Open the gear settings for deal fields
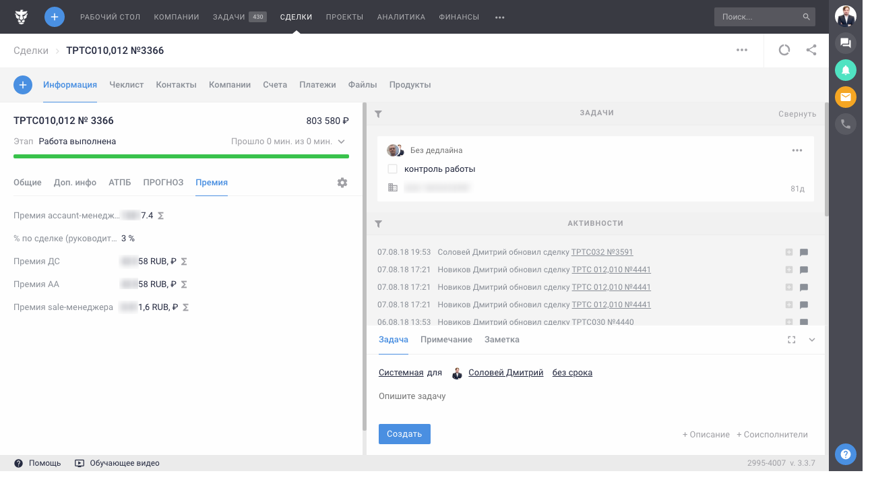Screen dimensions: 872x490 (342, 183)
